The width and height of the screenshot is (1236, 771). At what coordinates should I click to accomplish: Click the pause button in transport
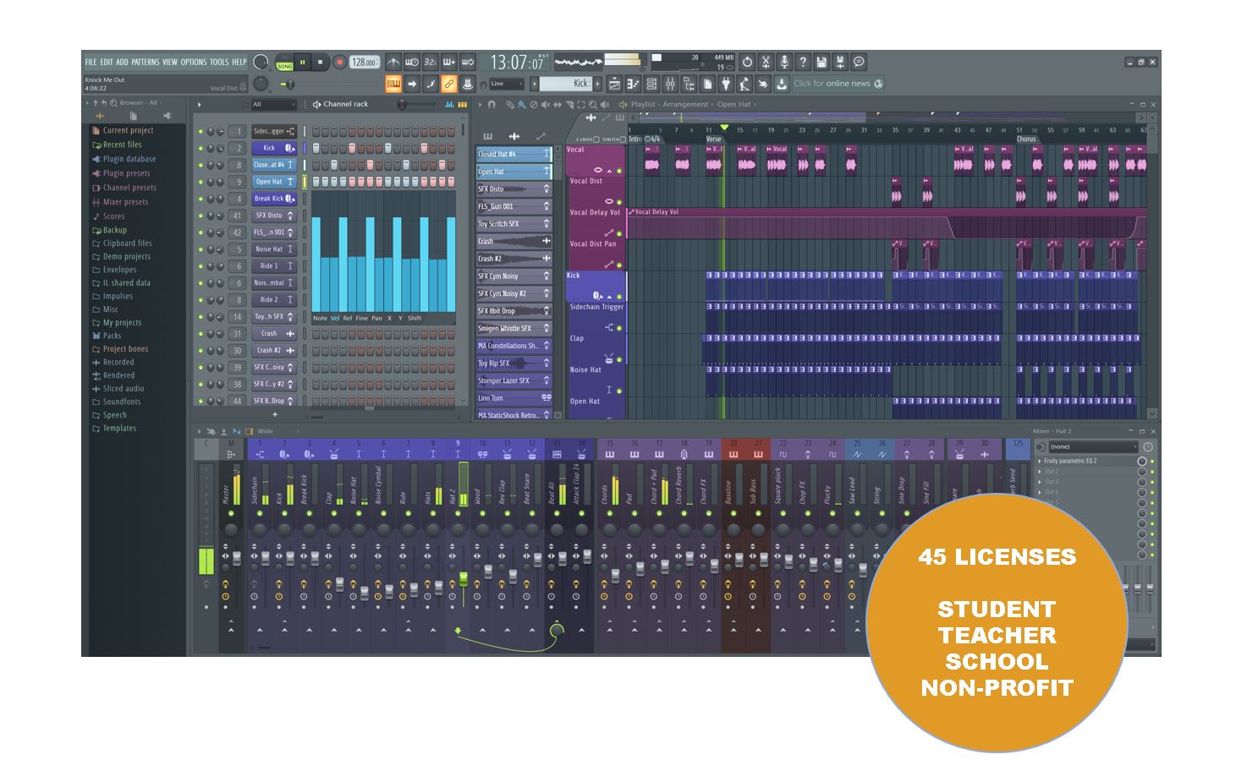pyautogui.click(x=303, y=62)
